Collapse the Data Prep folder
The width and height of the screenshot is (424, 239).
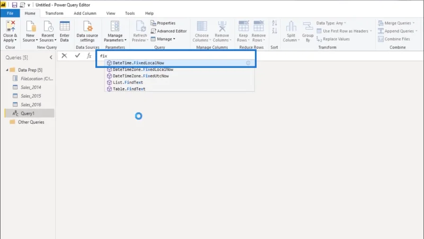pos(7,70)
